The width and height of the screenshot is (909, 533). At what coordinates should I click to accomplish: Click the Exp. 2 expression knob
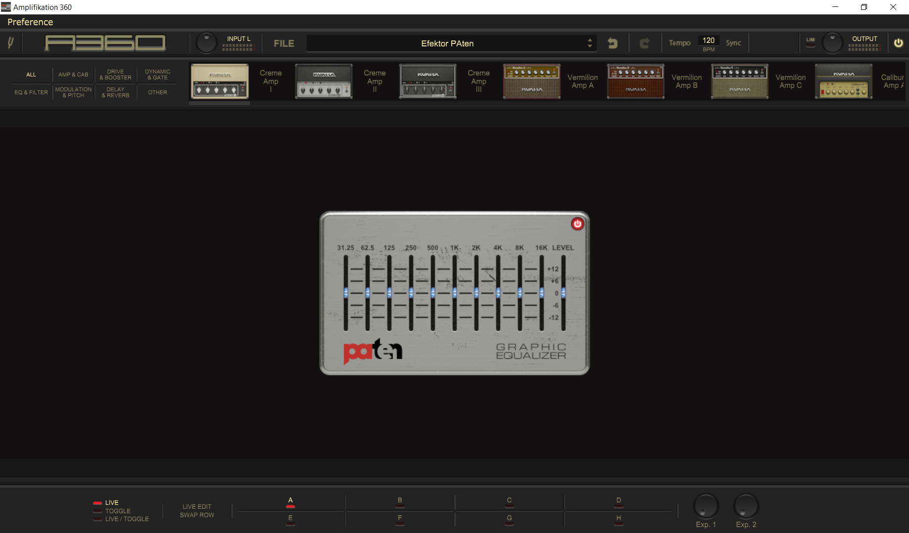click(x=746, y=506)
